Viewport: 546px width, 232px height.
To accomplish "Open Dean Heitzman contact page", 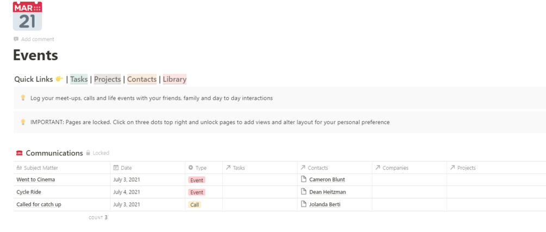I will coord(327,192).
